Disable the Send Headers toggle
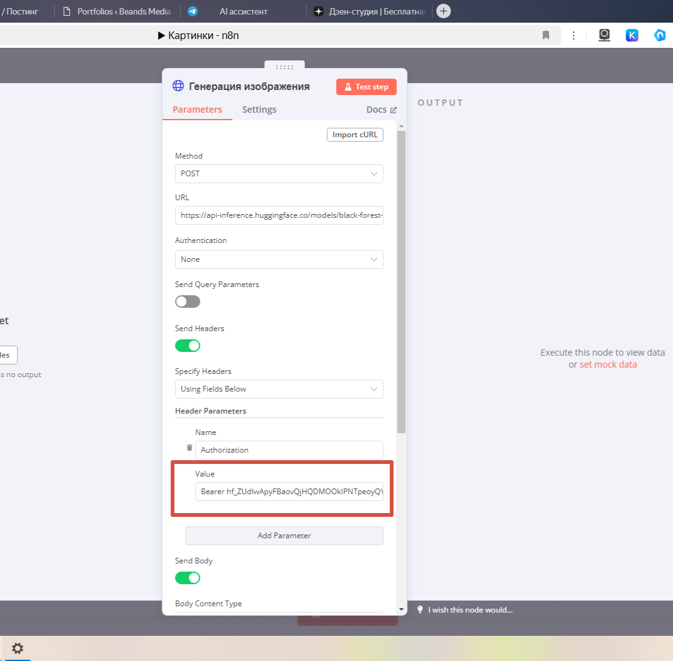This screenshot has width=673, height=661. [x=188, y=346]
